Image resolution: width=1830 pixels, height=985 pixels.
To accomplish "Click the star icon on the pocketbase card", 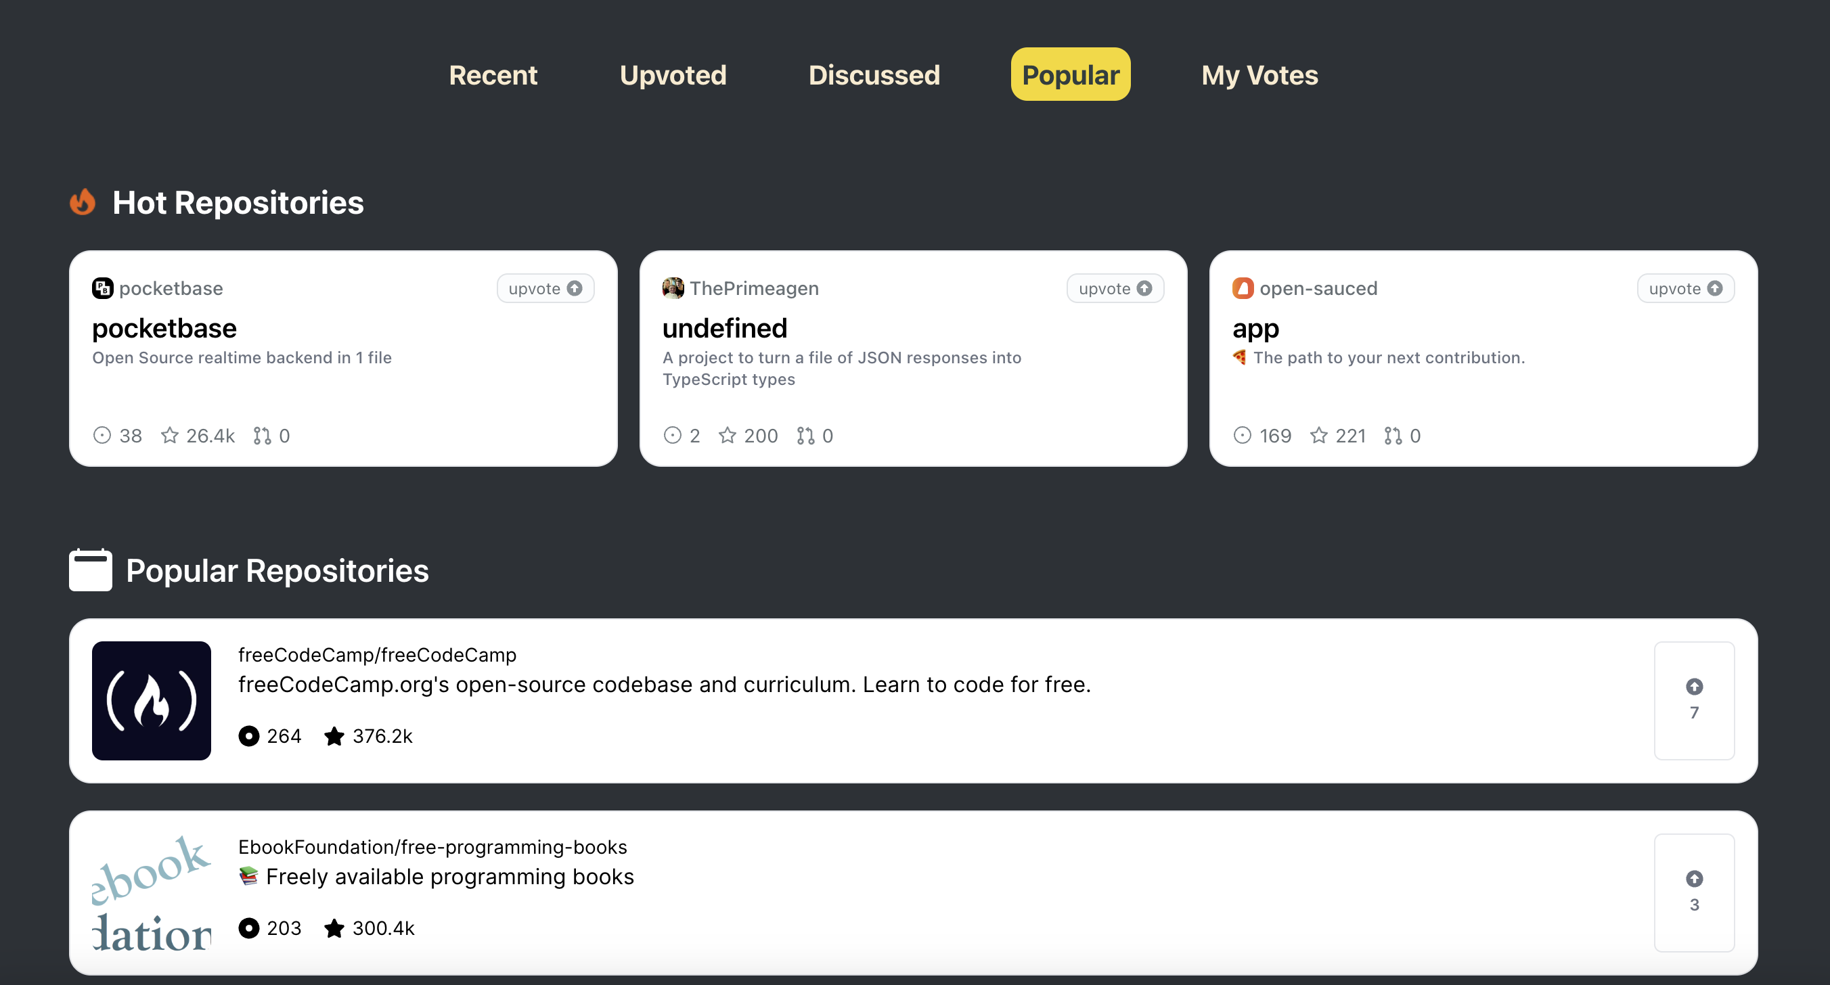I will pos(171,435).
